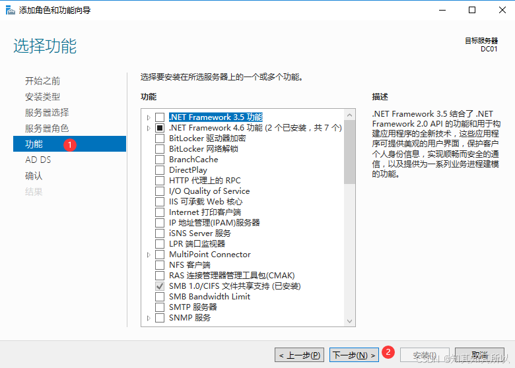The width and height of the screenshot is (515, 368).
Task: Select the BranchCache feature label
Action: [193, 160]
